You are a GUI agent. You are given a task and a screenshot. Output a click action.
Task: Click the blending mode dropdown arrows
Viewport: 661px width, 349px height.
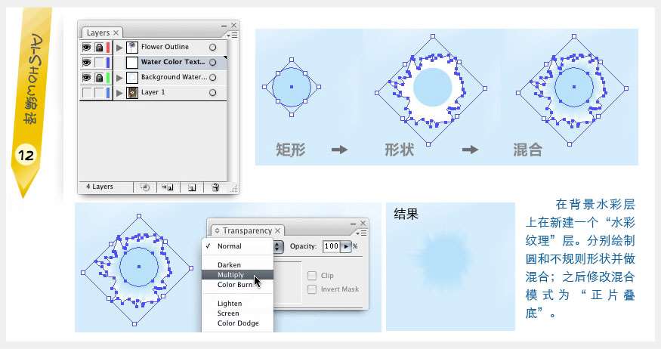[278, 246]
